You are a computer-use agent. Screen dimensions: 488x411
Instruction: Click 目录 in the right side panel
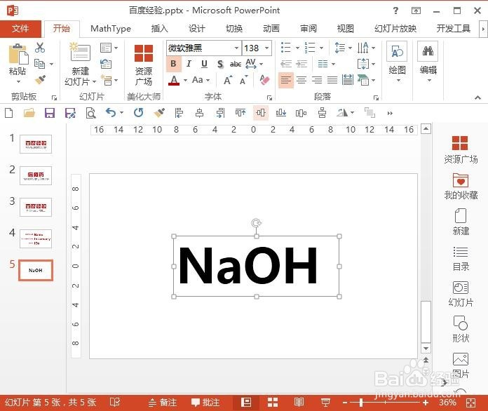pyautogui.click(x=461, y=258)
